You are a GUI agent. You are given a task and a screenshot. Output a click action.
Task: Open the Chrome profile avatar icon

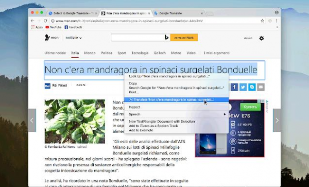tap(277, 12)
